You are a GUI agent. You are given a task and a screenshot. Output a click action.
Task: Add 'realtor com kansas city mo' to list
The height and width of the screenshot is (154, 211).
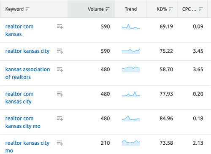coord(60,119)
